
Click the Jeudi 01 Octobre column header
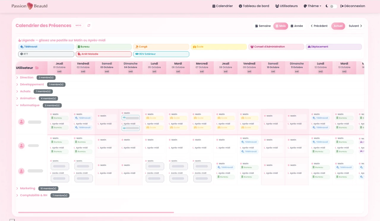click(x=59, y=68)
